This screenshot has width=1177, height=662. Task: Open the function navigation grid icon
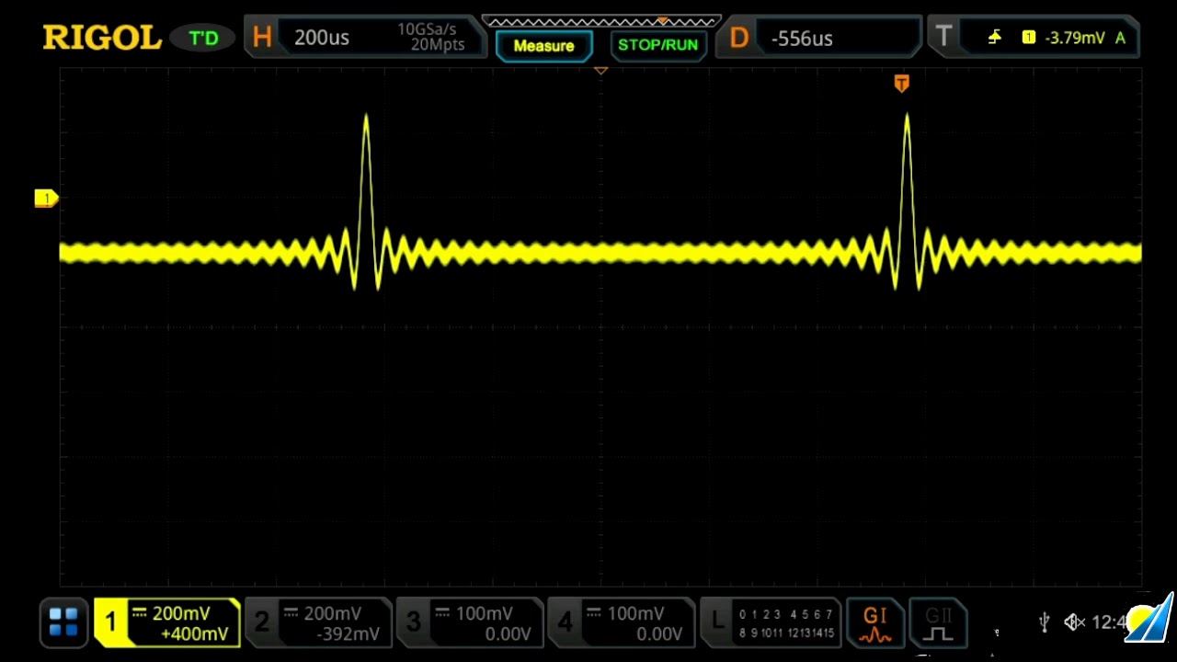point(63,622)
